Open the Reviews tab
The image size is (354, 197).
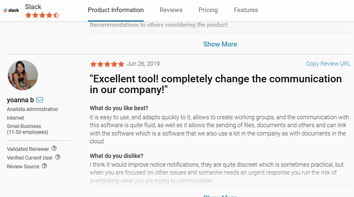tap(171, 10)
